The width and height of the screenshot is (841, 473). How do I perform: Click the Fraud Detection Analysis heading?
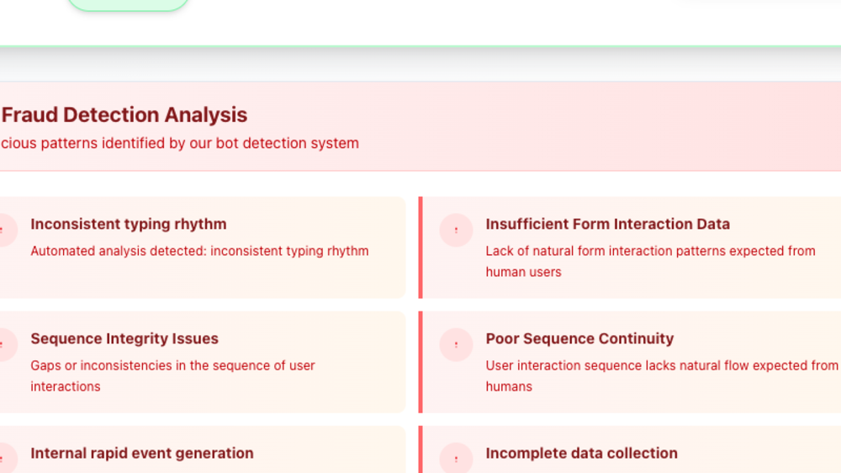pyautogui.click(x=124, y=114)
